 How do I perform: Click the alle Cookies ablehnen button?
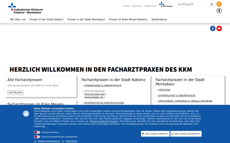(x=155, y=134)
